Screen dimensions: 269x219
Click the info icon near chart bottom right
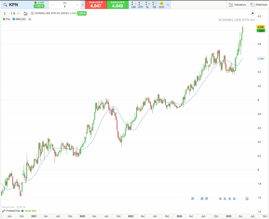coord(247,199)
